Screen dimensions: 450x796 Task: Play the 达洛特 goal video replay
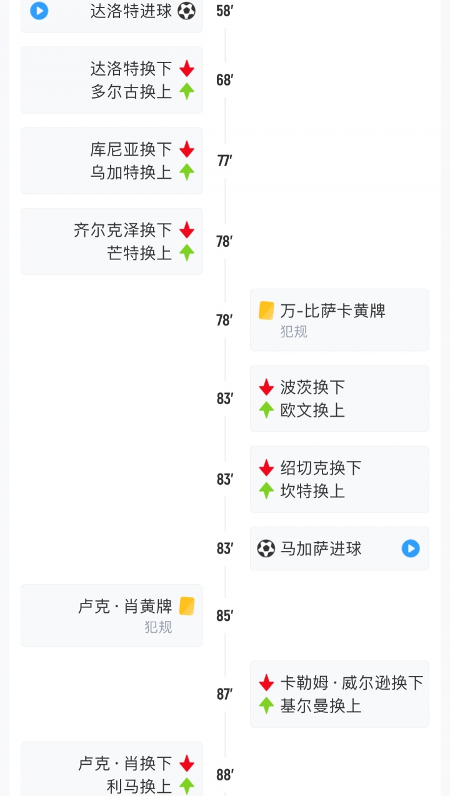tap(39, 11)
